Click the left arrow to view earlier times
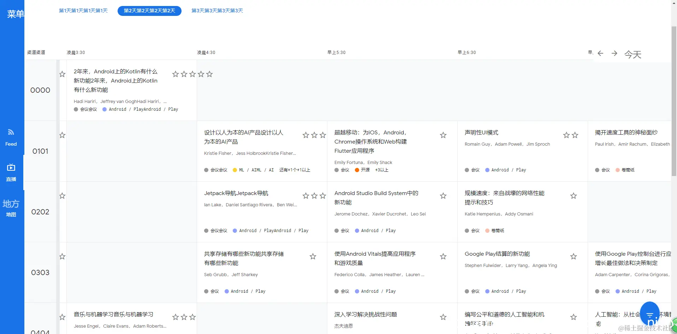 600,53
